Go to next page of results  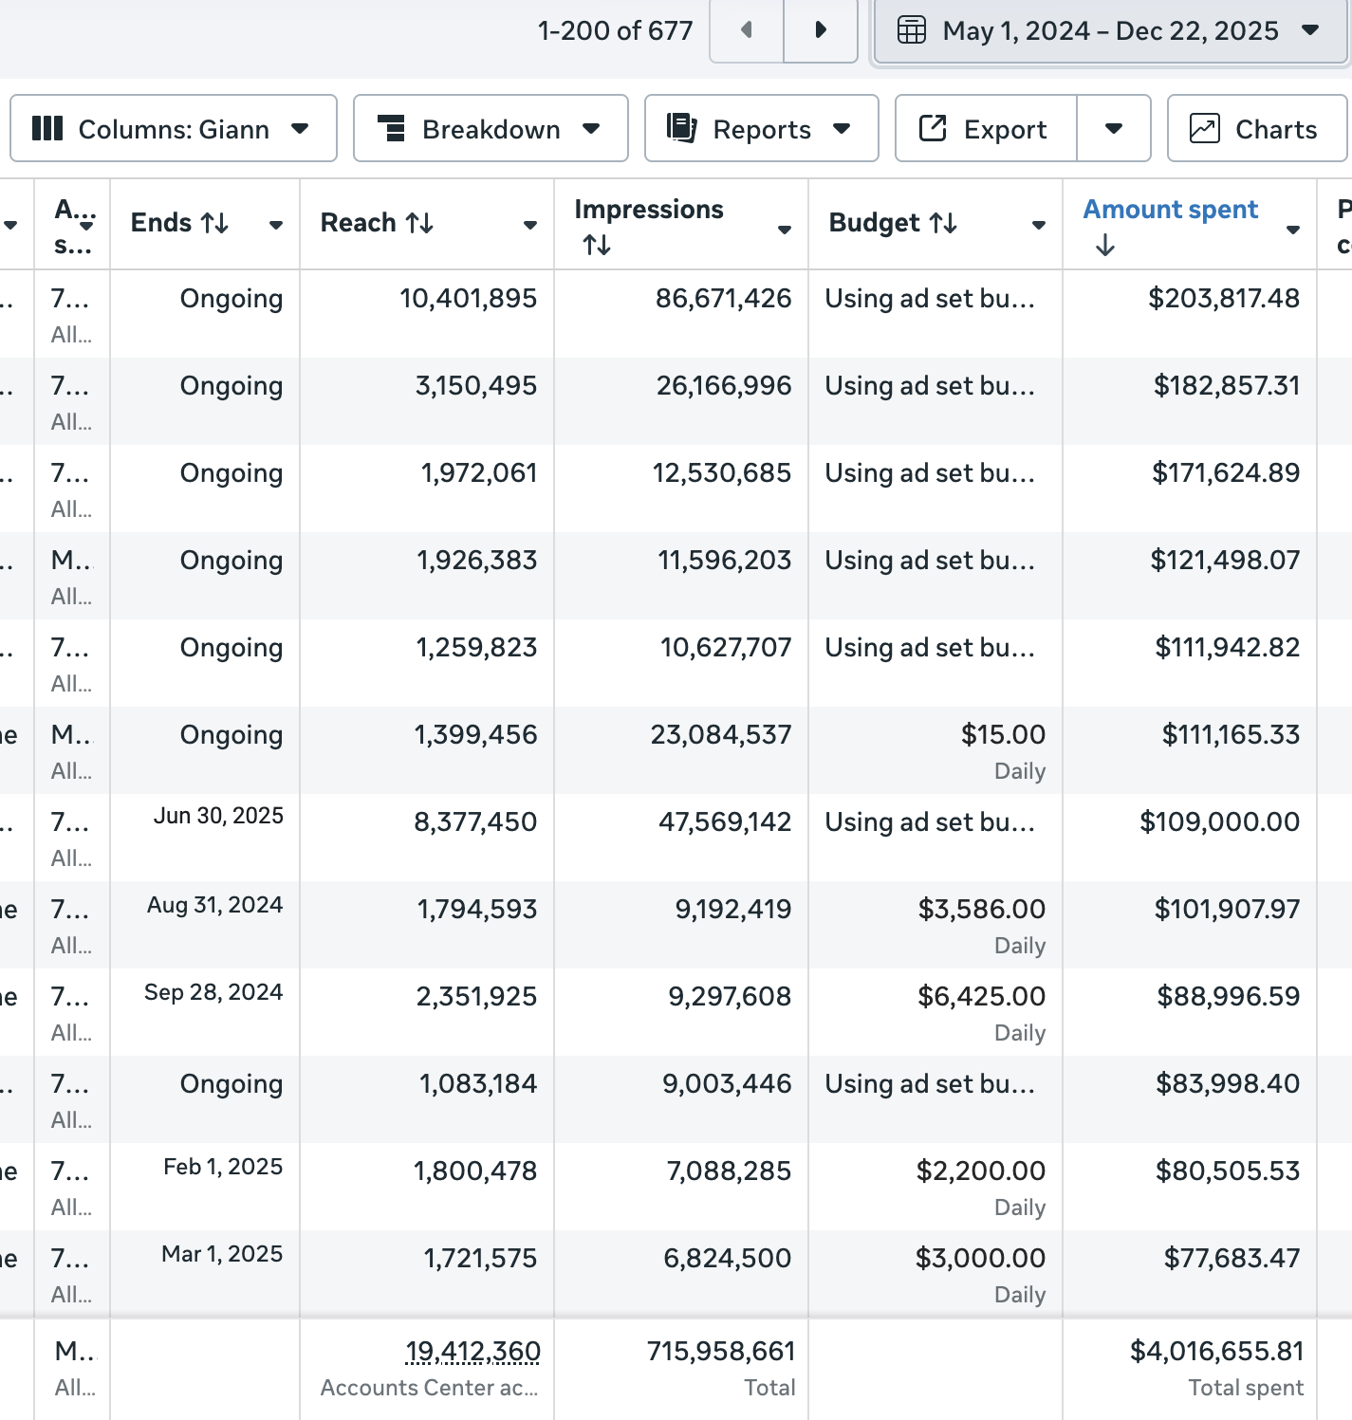pos(821,30)
